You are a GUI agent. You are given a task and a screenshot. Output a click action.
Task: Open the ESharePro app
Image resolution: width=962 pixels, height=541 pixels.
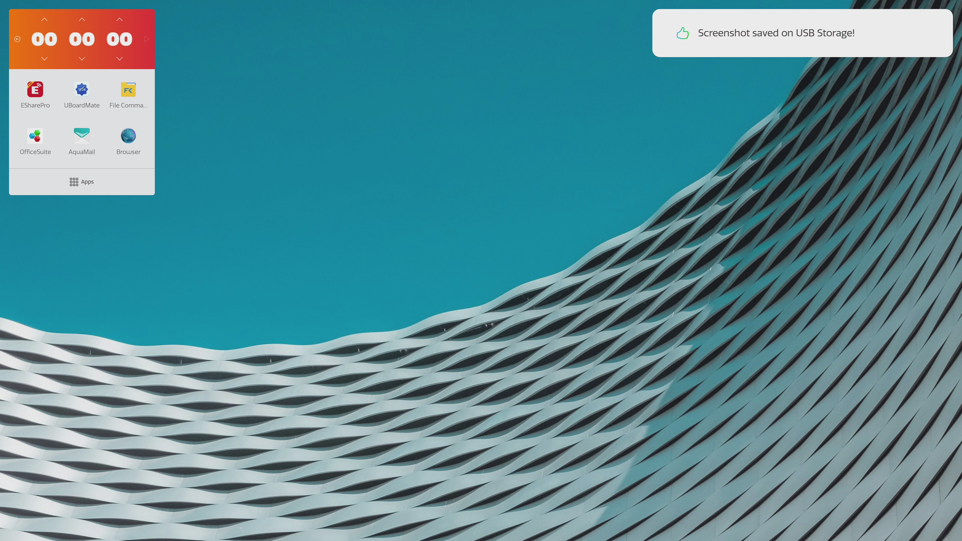click(35, 90)
